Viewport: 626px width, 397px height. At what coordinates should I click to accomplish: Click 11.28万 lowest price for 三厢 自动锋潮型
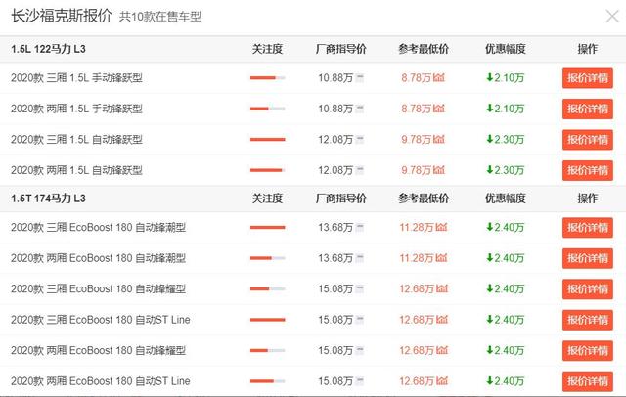point(418,228)
